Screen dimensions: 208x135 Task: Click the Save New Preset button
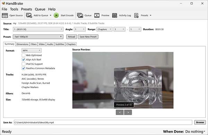click(88, 37)
